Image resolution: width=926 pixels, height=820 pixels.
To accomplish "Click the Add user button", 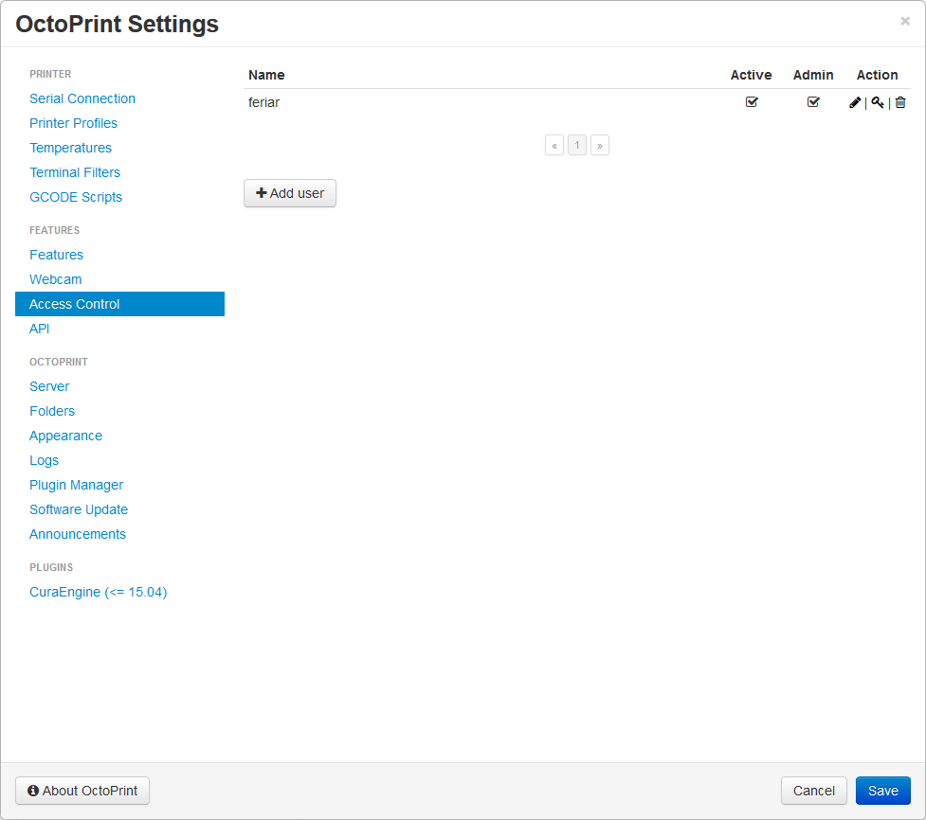I will coord(290,193).
